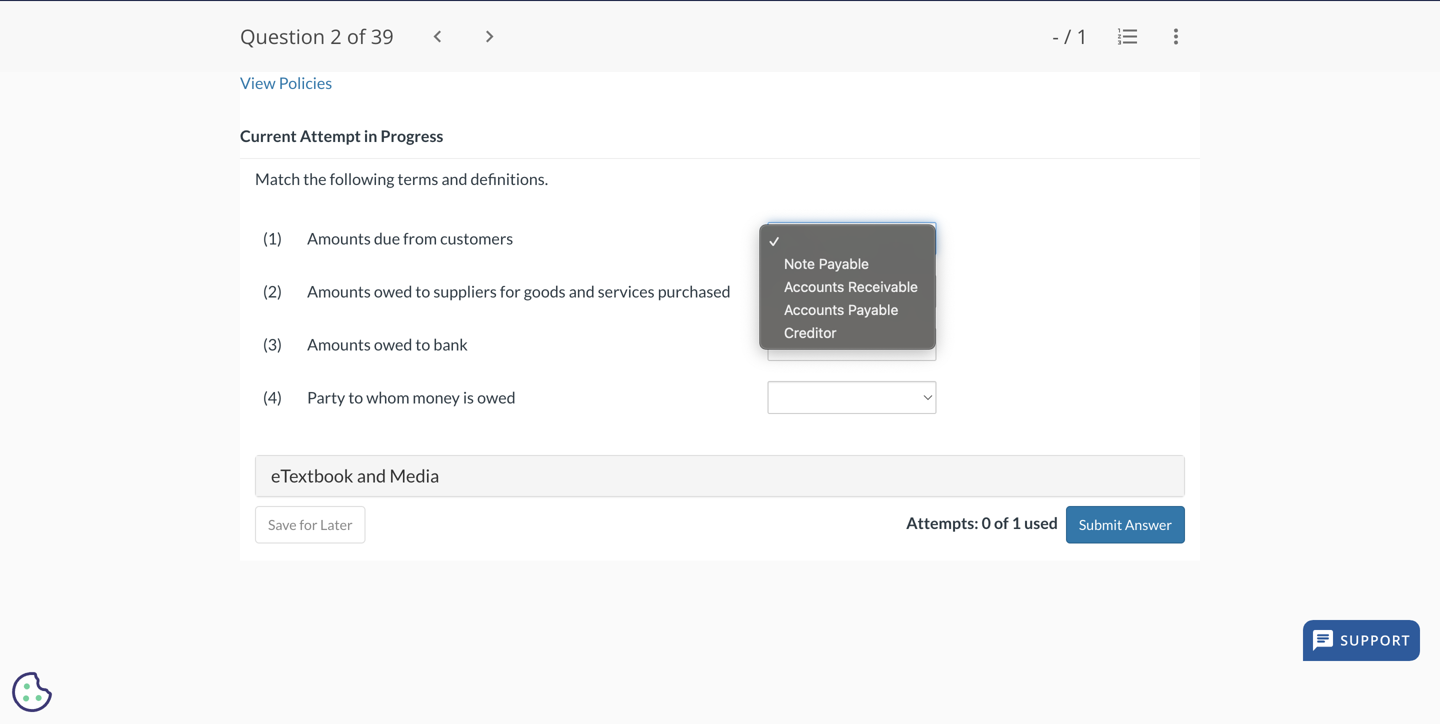
Task: Choose Creditor from the dropdown list
Action: (x=809, y=332)
